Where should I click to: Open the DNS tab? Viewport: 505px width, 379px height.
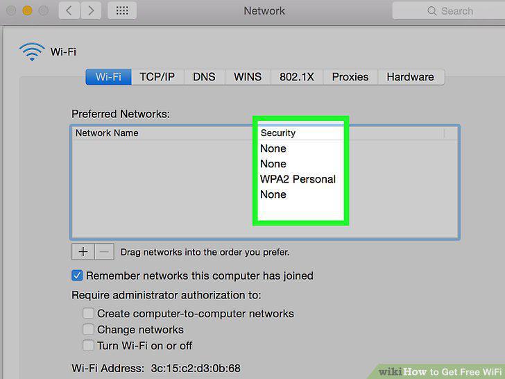tap(204, 77)
